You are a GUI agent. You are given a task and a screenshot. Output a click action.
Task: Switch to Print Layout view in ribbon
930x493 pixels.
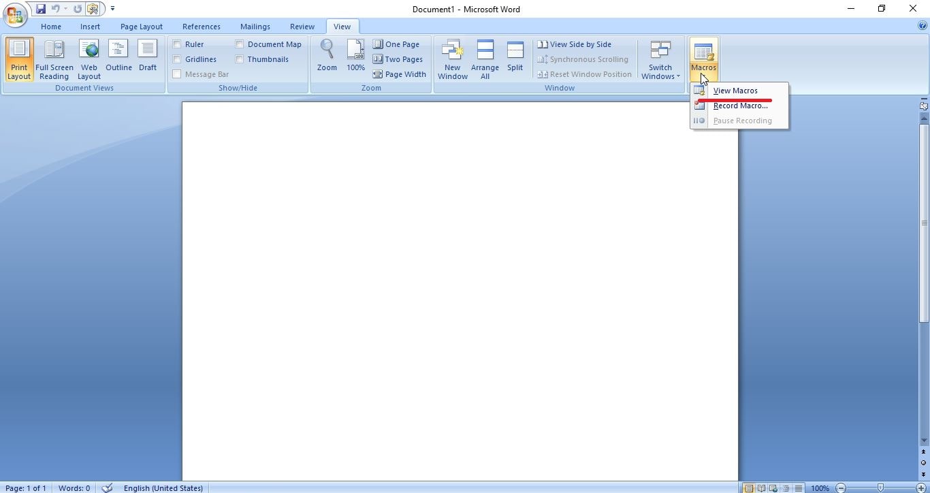(x=19, y=59)
